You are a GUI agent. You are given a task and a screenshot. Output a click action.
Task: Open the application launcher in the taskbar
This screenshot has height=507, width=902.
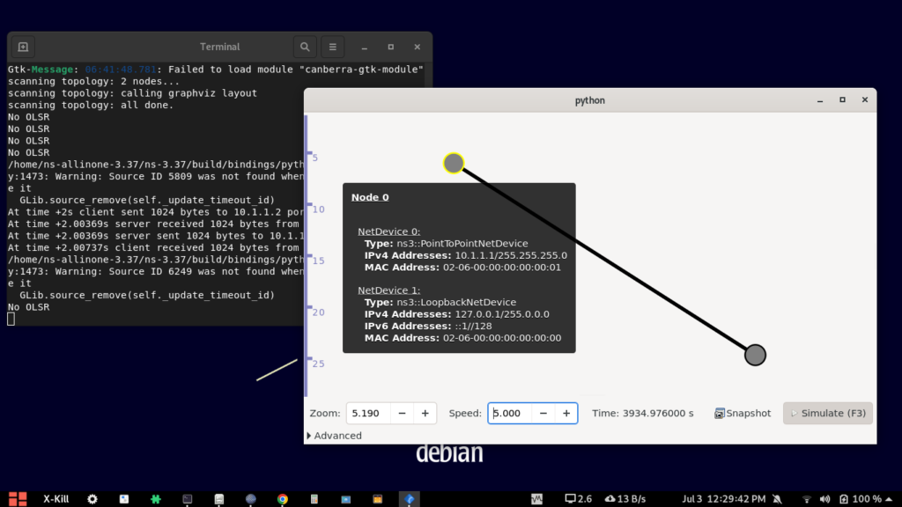pos(18,499)
